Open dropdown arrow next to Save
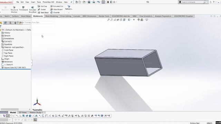The height and width of the screenshot is (124, 221). point(91,2)
